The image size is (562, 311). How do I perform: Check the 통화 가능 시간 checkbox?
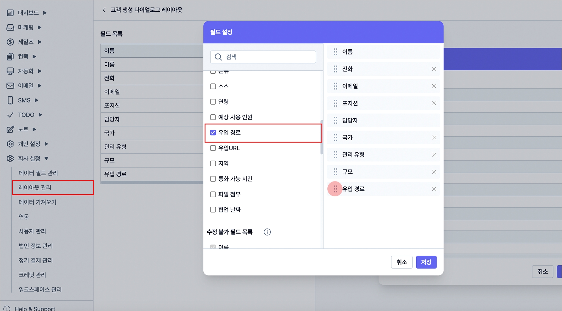click(213, 179)
